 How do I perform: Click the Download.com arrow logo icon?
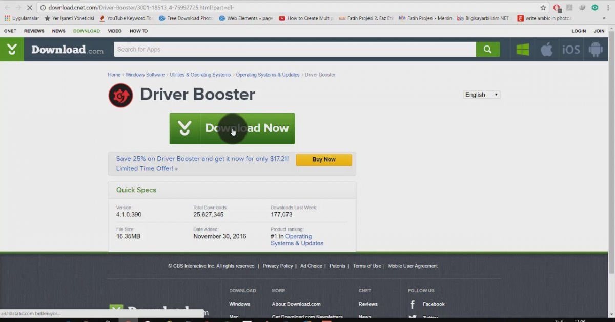click(12, 50)
